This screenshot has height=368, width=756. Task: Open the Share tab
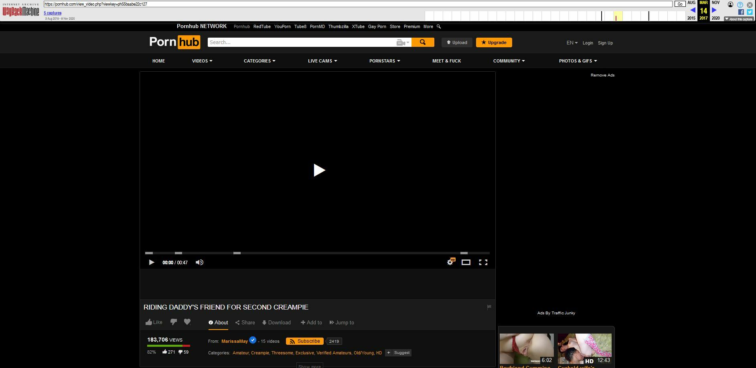pos(245,322)
